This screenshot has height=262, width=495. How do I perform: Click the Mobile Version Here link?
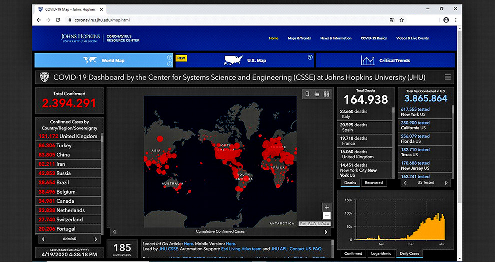[231, 244]
